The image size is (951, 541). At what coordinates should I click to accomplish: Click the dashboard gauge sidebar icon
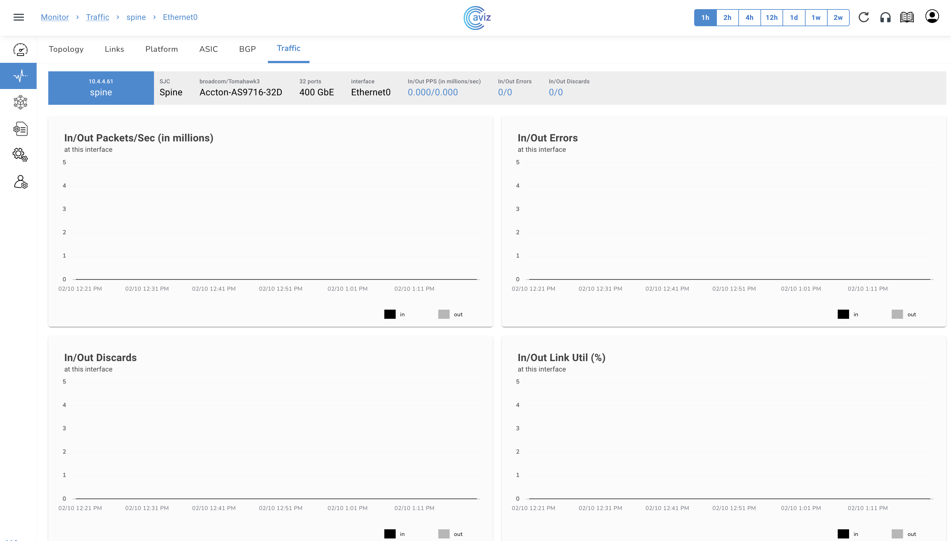[x=20, y=50]
